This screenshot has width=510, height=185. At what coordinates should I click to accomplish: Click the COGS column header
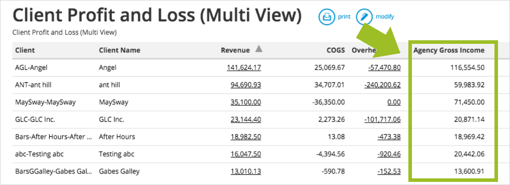point(335,50)
